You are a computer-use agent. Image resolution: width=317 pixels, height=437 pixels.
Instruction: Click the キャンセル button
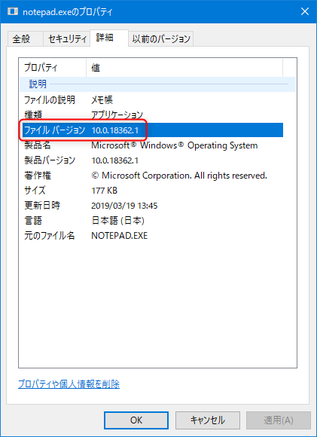point(208,420)
